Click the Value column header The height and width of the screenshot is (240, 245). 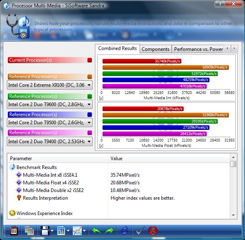click(169, 159)
